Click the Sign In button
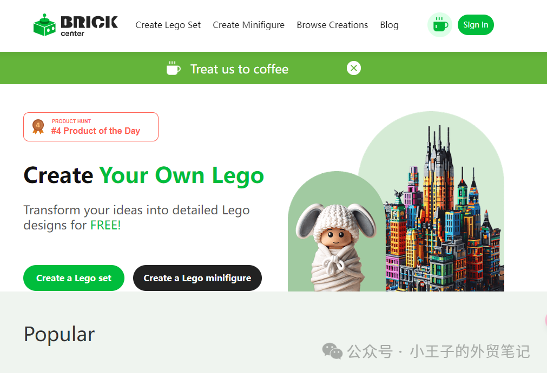The width and height of the screenshot is (547, 373). tap(476, 25)
